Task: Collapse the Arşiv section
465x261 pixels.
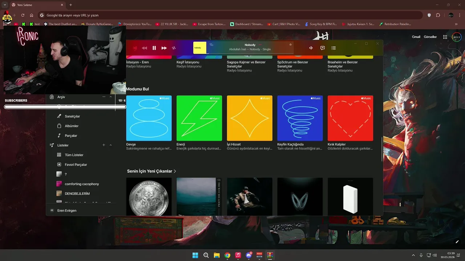Action: (111, 97)
